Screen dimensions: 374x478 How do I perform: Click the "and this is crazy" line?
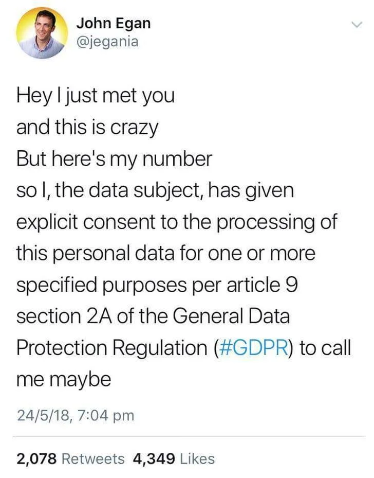tap(87, 128)
